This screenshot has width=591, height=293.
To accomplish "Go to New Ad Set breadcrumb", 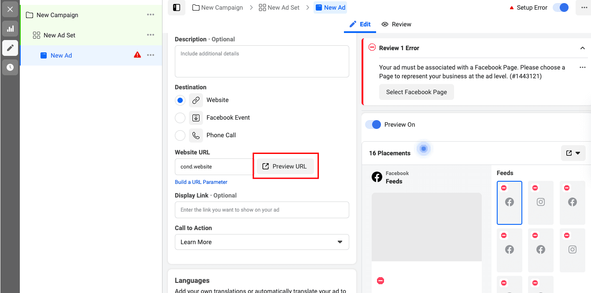I will click(279, 7).
